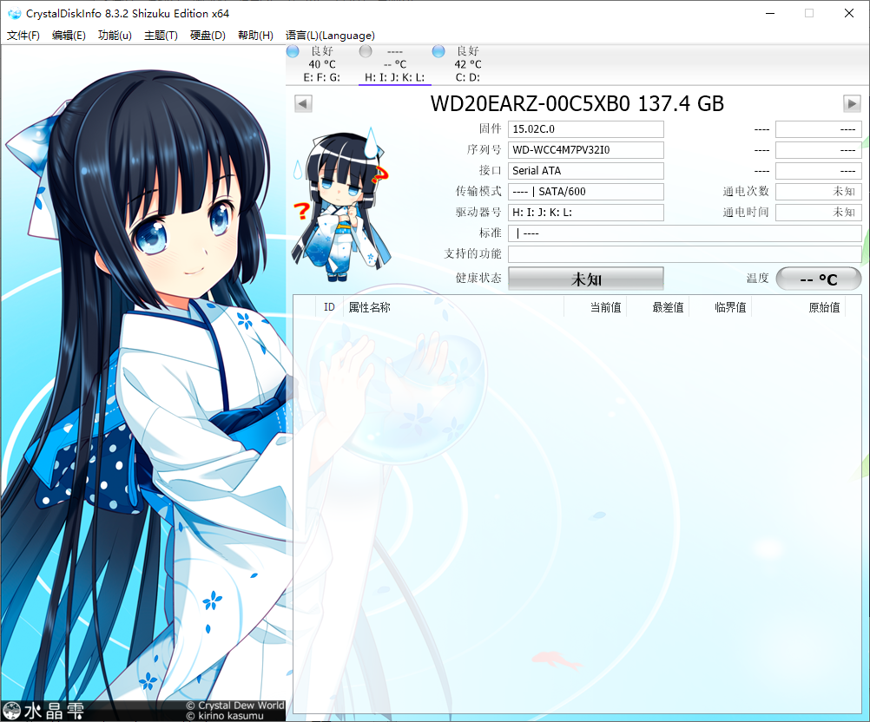Click the 未知 health status button

[x=586, y=279]
